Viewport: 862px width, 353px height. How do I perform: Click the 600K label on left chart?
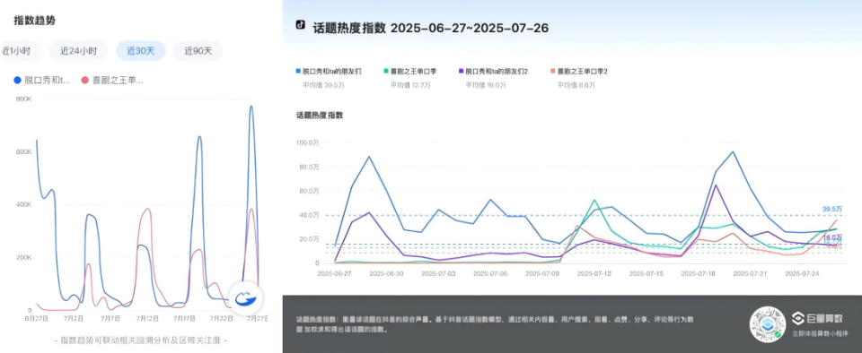[23, 151]
